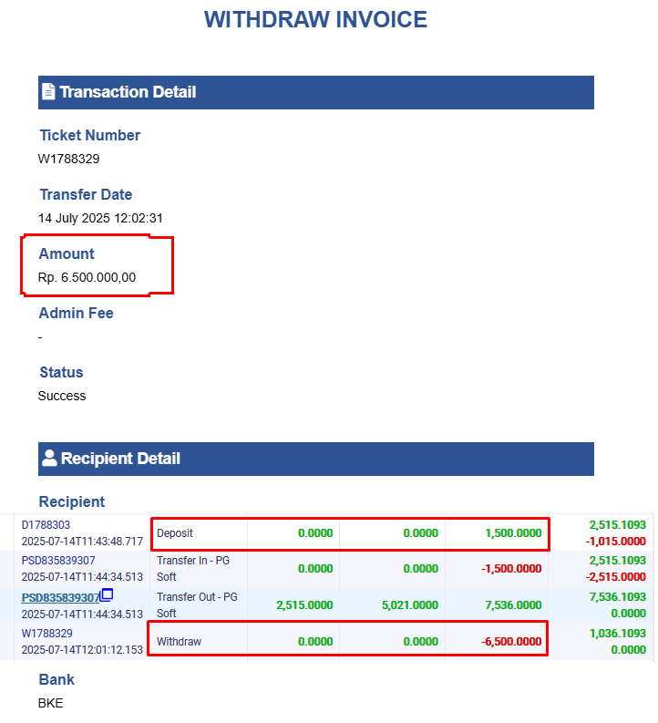Click the timestamp 2025-07-14T11:43:48.717
This screenshot has width=658, height=723.
[x=82, y=542]
